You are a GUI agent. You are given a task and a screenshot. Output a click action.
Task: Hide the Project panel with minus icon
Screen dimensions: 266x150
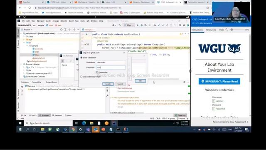(x=78, y=30)
